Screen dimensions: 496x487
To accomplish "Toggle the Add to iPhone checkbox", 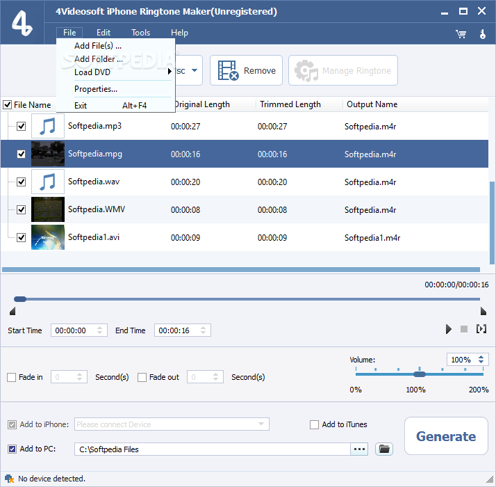I will [12, 424].
